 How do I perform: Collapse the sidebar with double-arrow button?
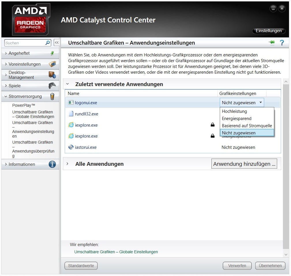57,43
